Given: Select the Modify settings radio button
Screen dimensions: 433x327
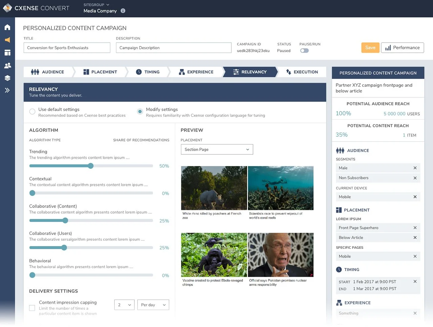Looking at the screenshot, I should coord(140,111).
